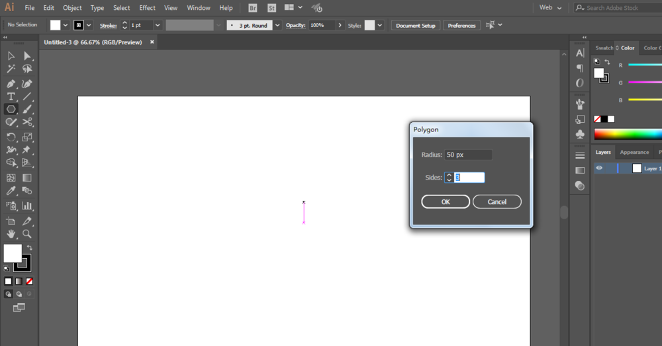Viewport: 662px width, 346px height.
Task: Select the Eyedropper tool
Action: click(x=11, y=191)
